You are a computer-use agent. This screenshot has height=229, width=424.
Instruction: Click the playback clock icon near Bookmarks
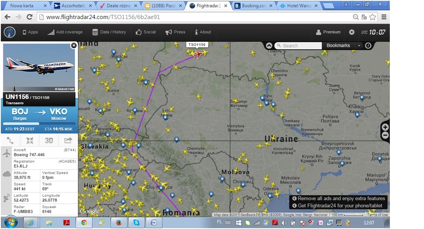[368, 46]
